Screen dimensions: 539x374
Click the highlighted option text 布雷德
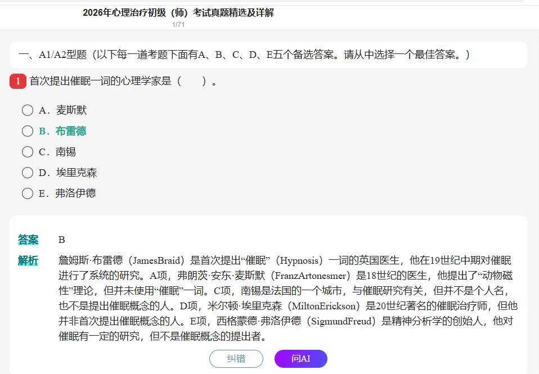[71, 131]
